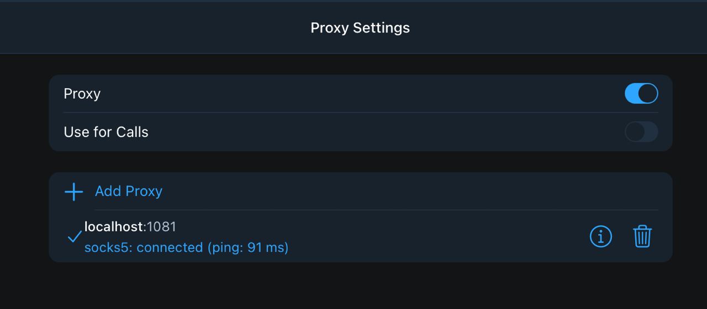Disable the Proxy toggle switch
This screenshot has width=707, height=309.
coord(641,94)
